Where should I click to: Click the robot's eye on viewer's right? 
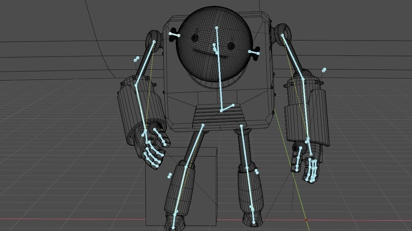tap(231, 47)
